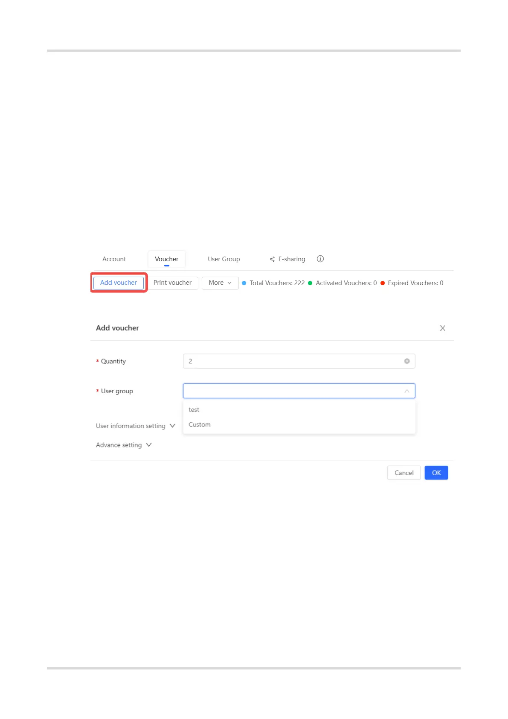The image size is (508, 719).
Task: Collapse the User group dropdown arrow
Action: [407, 391]
